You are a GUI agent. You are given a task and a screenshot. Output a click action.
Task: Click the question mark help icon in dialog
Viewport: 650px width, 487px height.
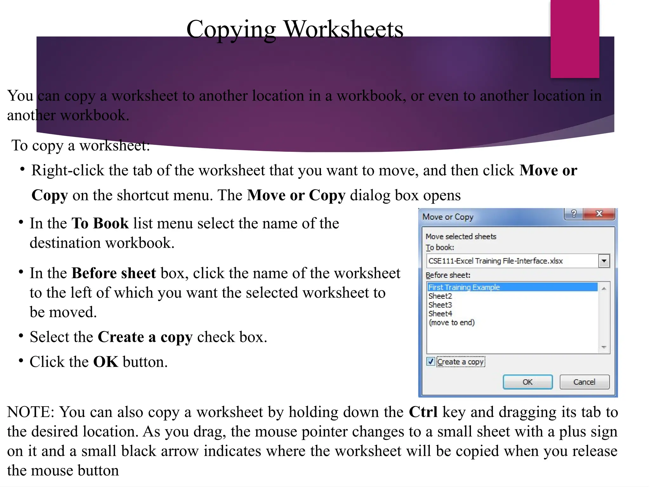(x=574, y=214)
